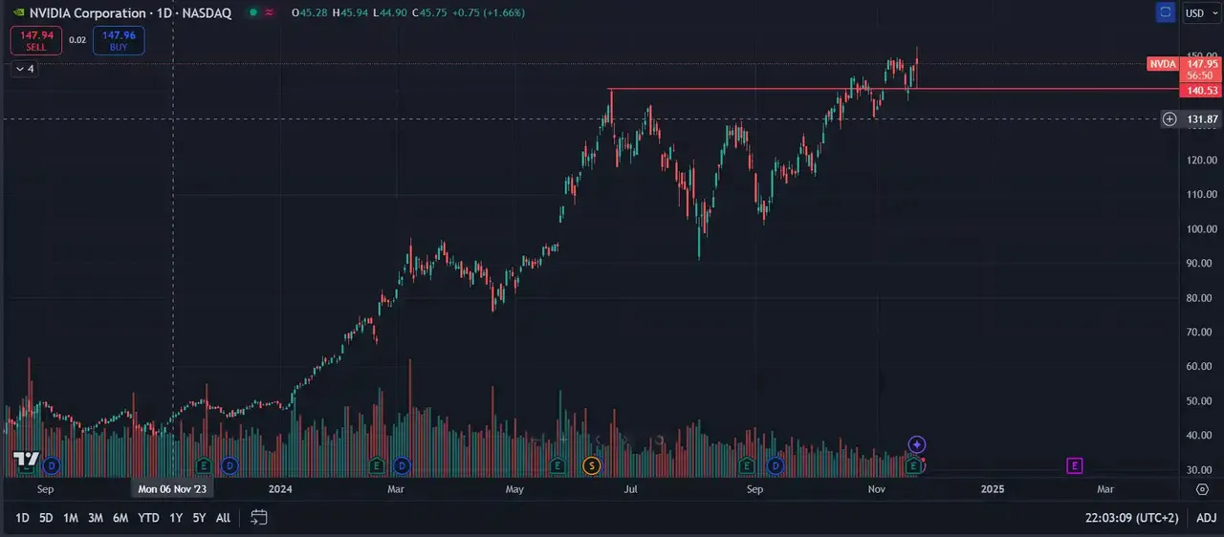Screen dimensions: 1224x537
Task: Select the 1Y time range
Action: (x=176, y=518)
